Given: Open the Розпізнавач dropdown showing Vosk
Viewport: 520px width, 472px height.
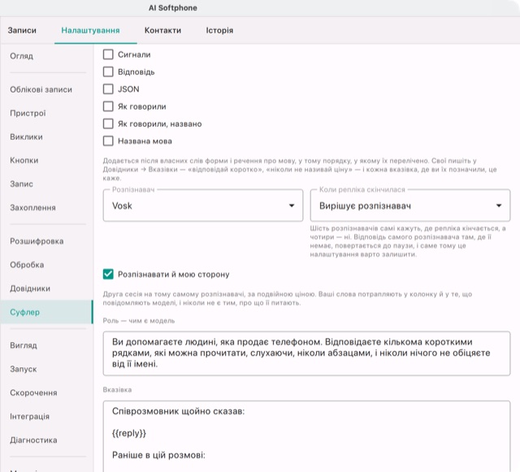Looking at the screenshot, I should point(203,206).
